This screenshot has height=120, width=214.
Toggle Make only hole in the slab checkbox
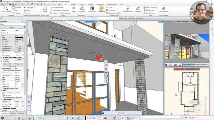click(3, 88)
